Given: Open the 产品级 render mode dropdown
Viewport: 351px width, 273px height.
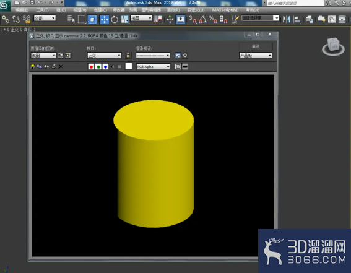Looking at the screenshot, I should (x=256, y=56).
